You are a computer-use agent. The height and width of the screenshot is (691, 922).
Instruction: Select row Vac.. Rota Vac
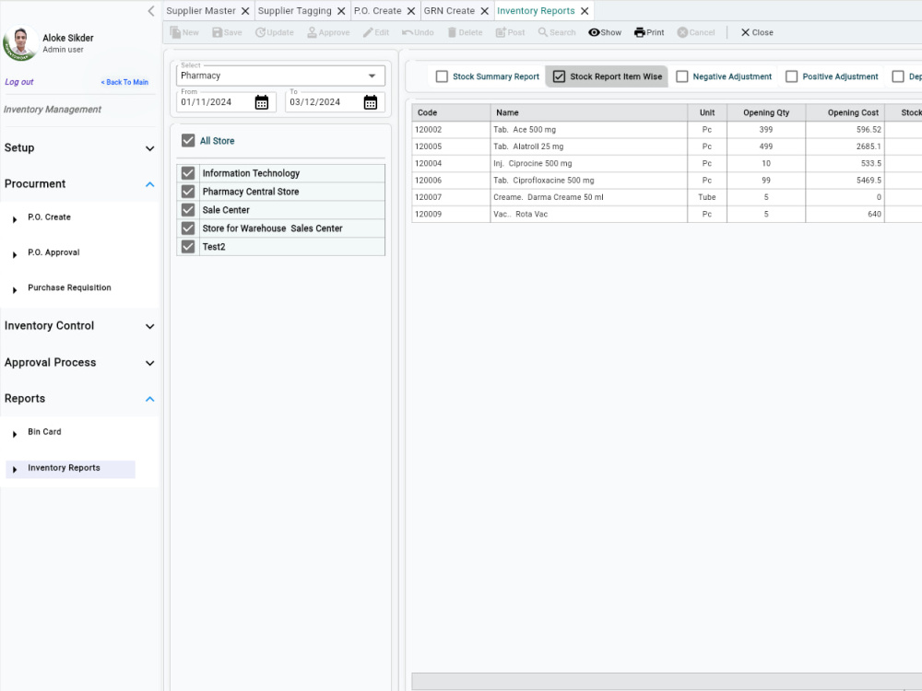coord(667,215)
